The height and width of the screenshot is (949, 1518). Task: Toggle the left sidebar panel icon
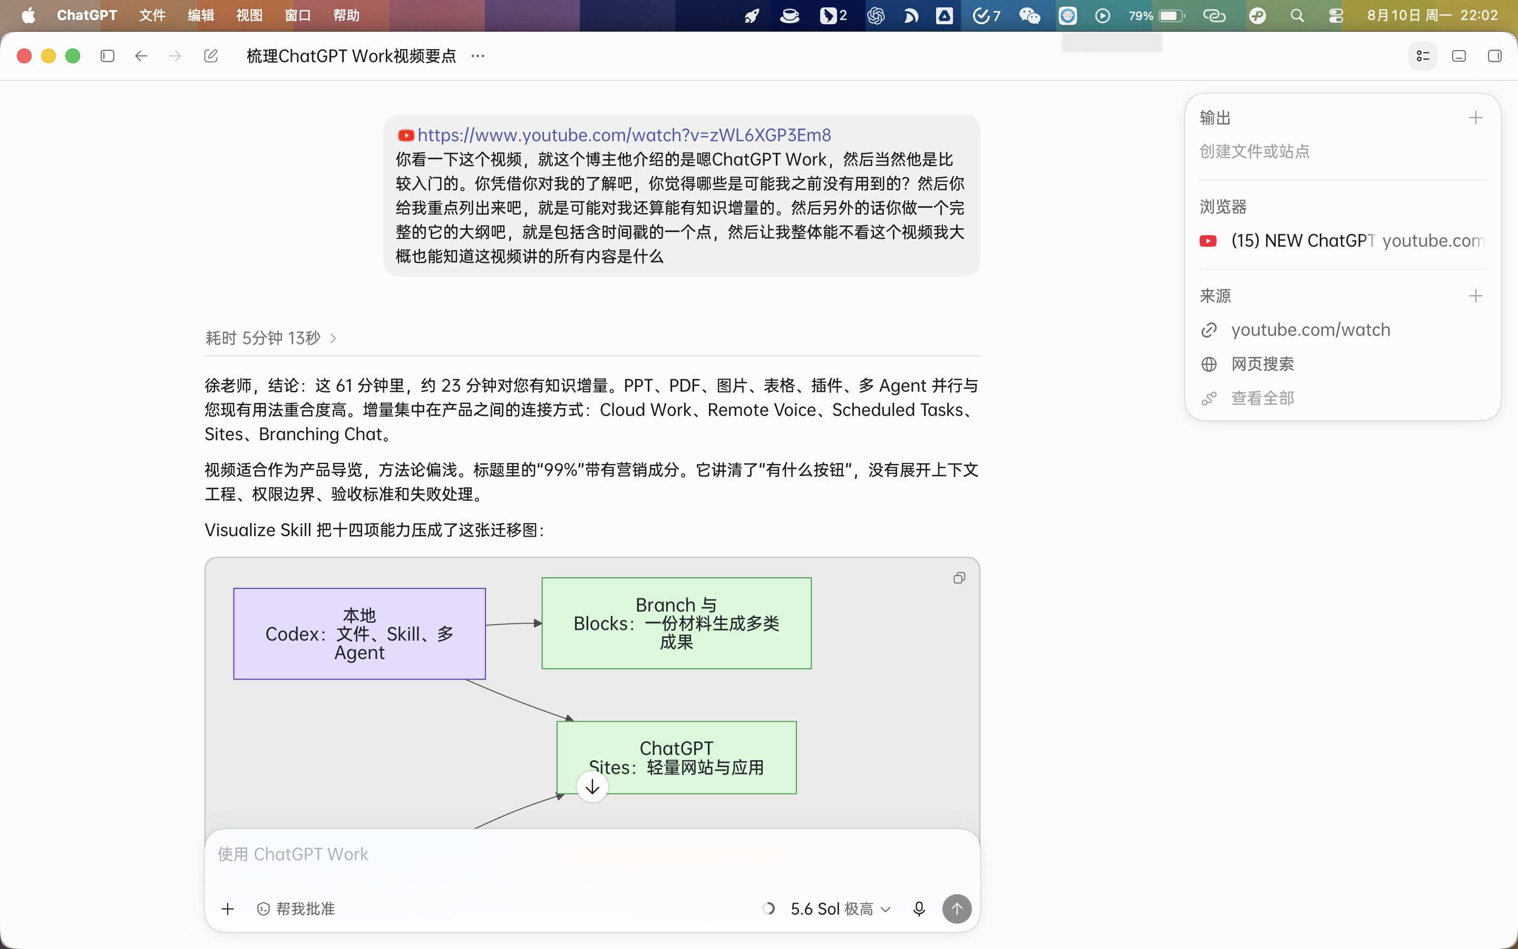click(x=108, y=56)
